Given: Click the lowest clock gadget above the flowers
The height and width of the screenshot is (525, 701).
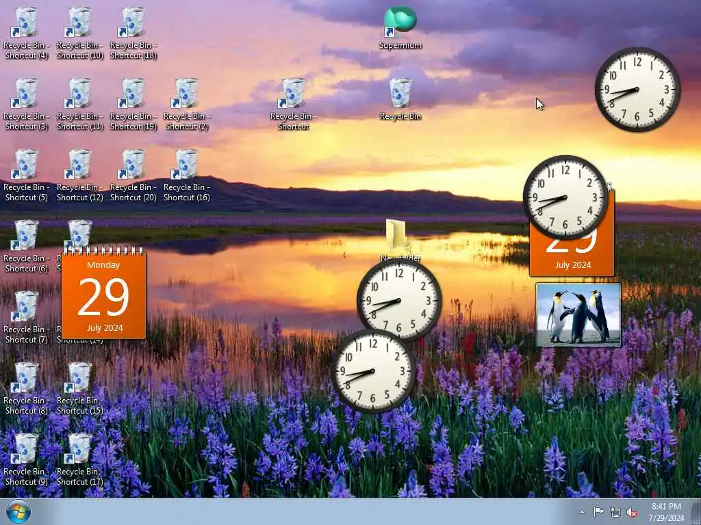Looking at the screenshot, I should click(x=373, y=371).
